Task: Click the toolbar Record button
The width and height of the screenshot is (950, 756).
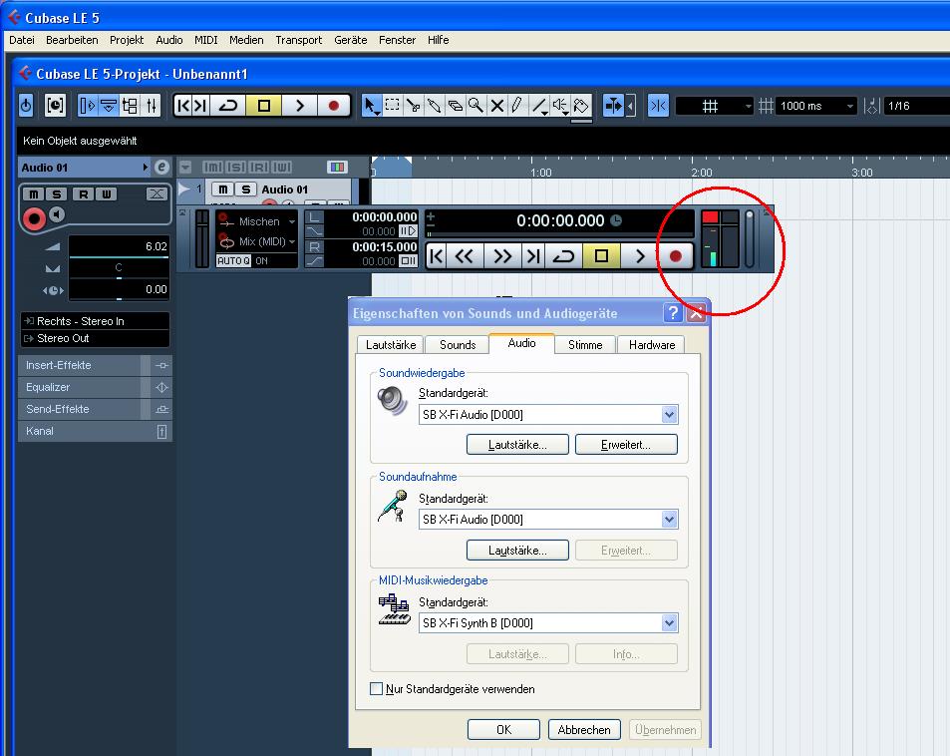Action: 333,106
